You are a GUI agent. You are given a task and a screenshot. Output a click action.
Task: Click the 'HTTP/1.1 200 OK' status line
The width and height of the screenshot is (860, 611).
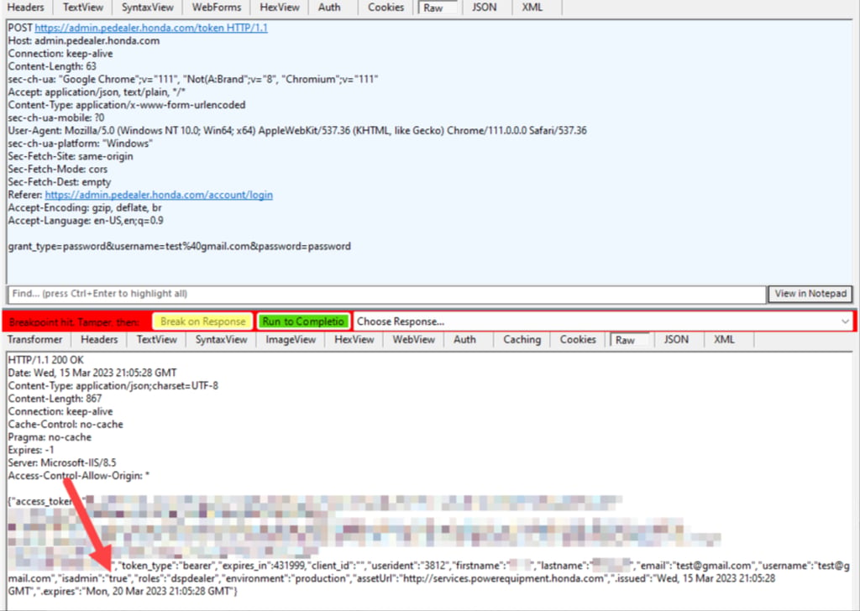[x=45, y=360]
